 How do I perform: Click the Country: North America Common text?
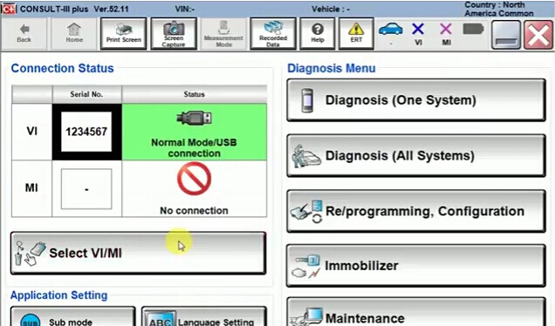tap(499, 10)
